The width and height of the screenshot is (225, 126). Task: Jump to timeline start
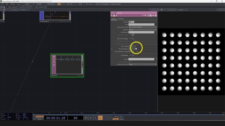click(x=86, y=118)
